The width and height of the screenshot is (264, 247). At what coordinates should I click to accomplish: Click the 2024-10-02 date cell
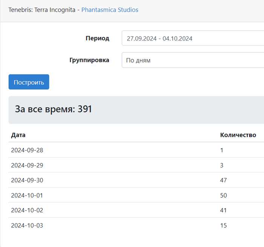[x=27, y=210]
